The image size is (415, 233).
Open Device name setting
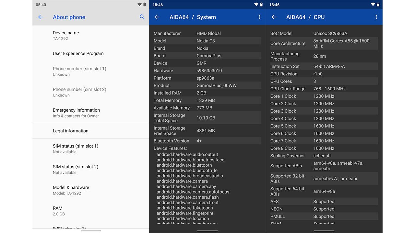tap(91, 36)
